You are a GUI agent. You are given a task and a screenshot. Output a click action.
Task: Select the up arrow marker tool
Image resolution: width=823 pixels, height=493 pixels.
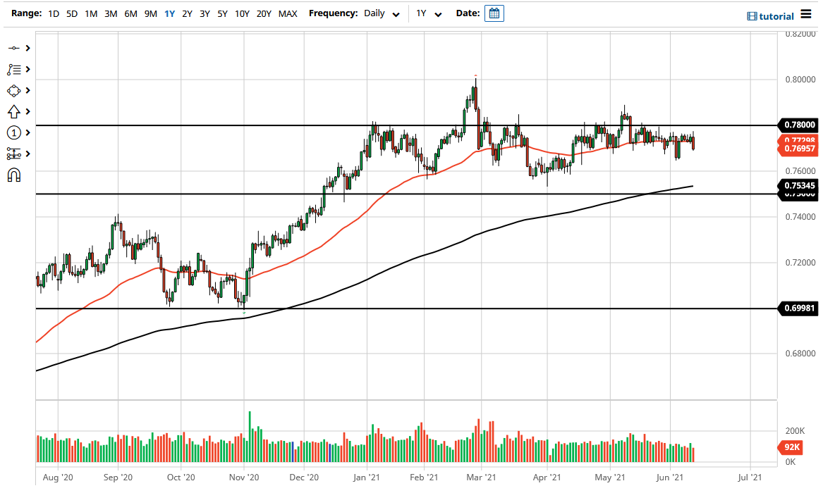tap(14, 111)
